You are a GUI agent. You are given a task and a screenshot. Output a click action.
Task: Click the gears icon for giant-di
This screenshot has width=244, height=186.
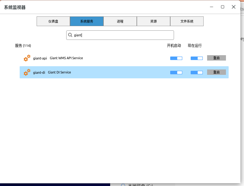click(x=27, y=72)
